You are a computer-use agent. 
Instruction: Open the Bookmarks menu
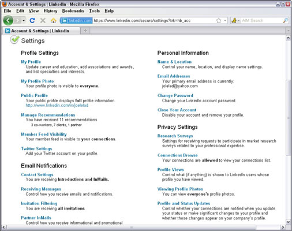(73, 11)
